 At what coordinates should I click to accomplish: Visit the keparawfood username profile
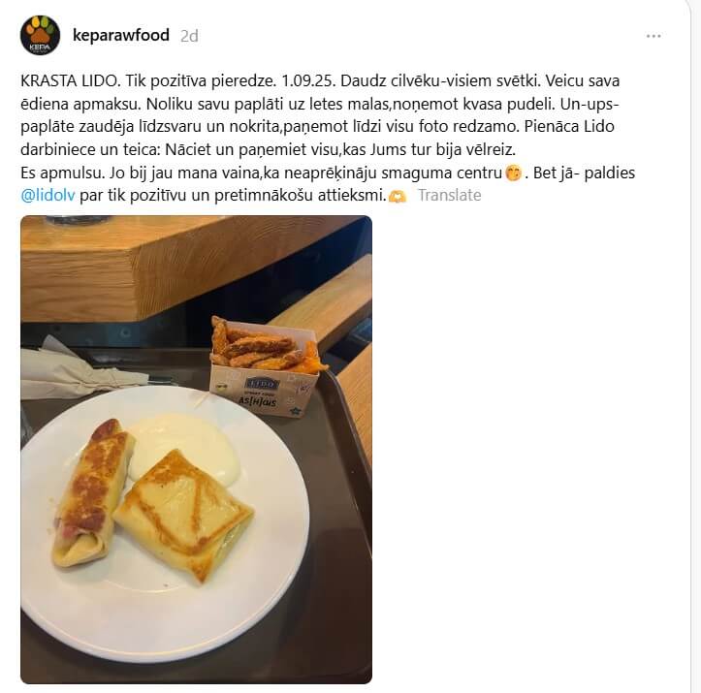point(120,35)
